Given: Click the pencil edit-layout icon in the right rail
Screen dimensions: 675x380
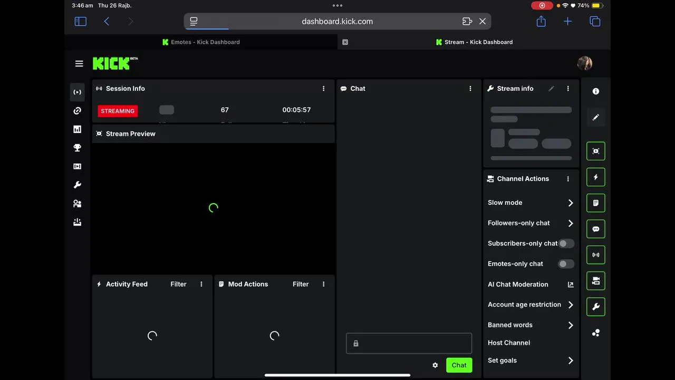Looking at the screenshot, I should pyautogui.click(x=596, y=117).
